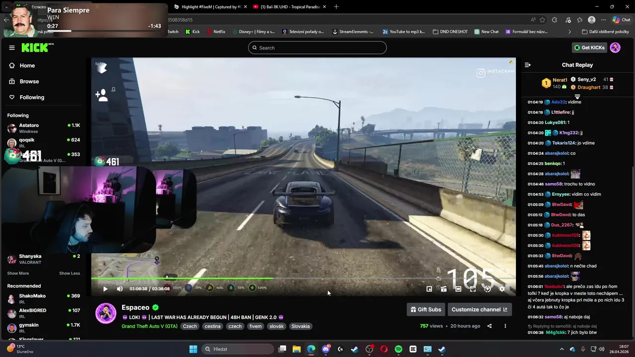This screenshot has width=635, height=357.
Task: Open a new browser tab
Action: [336, 6]
